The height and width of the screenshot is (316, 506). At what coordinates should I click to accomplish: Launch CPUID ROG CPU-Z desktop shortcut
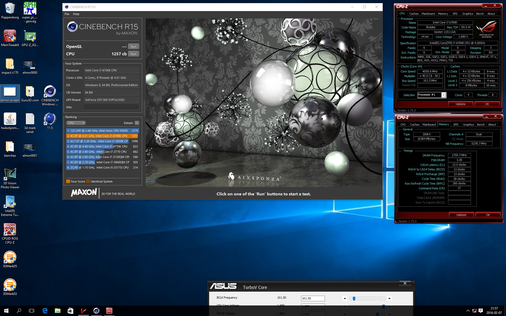tap(10, 234)
